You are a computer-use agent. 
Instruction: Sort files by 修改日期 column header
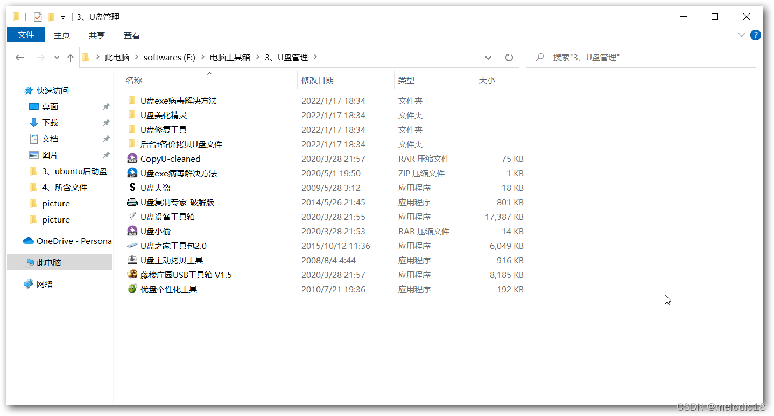click(x=318, y=80)
